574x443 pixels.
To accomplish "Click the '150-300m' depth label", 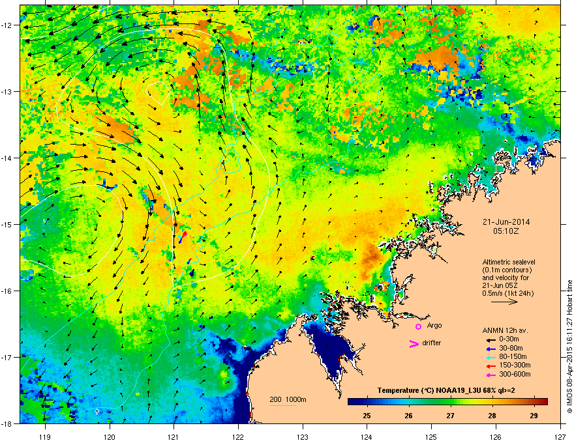I will coord(515,365).
